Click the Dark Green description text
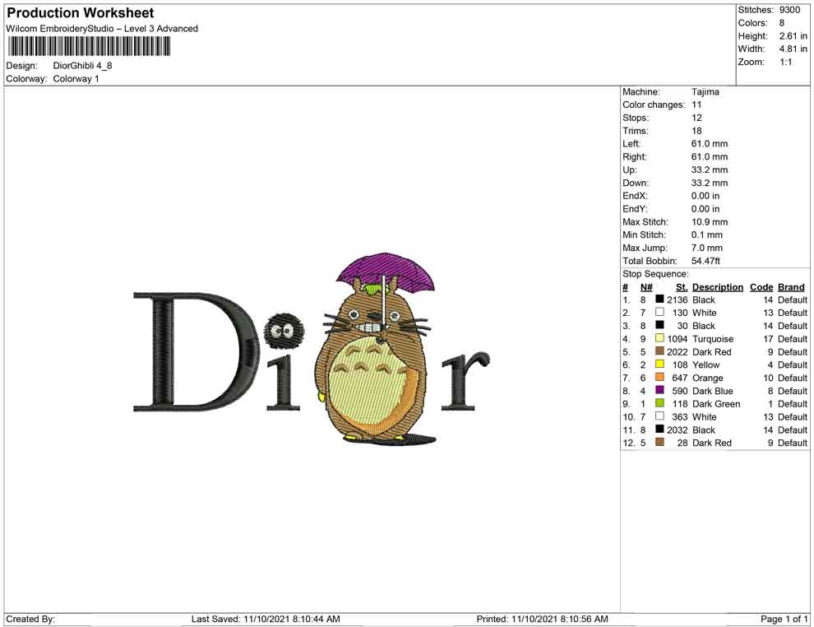The image size is (814, 627). [x=716, y=404]
